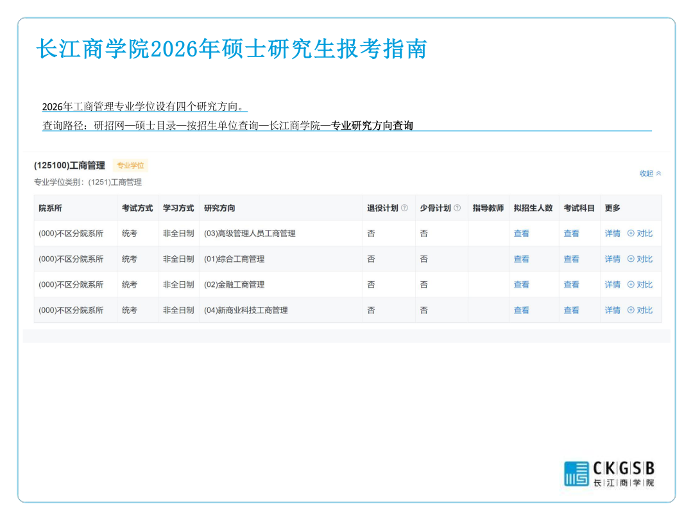View 拟招生人数 for 新商业科技工商管理
The image size is (693, 520).
pyautogui.click(x=521, y=310)
